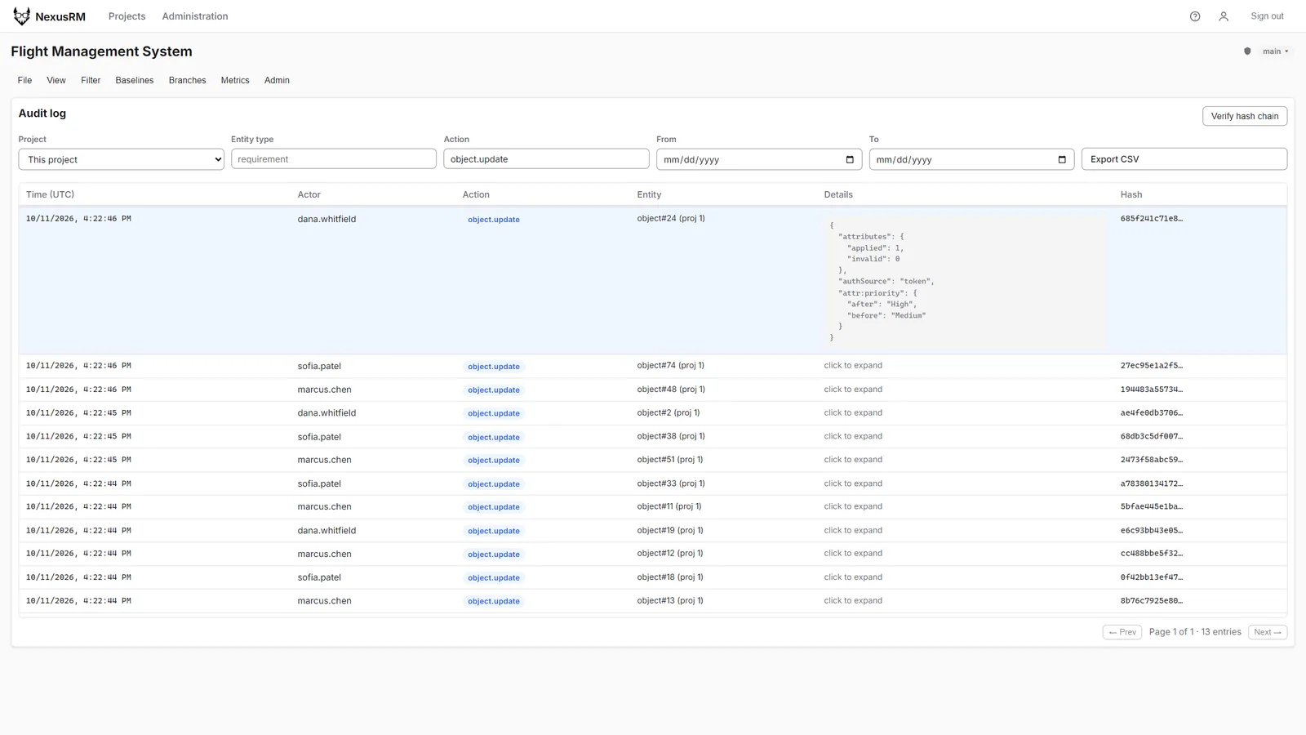Click hash 27ec95e1a2f5…
This screenshot has width=1306, height=735.
click(1151, 366)
